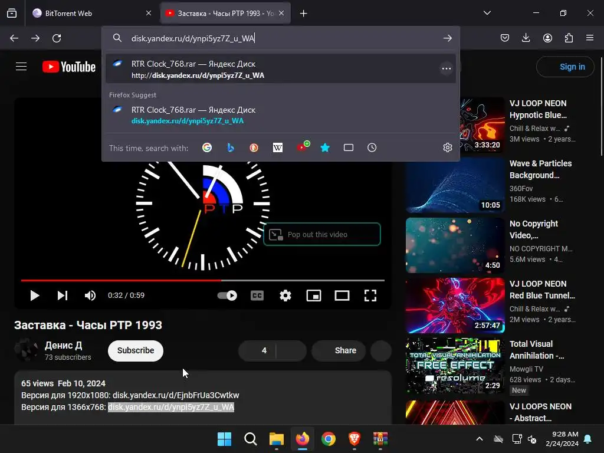Open the Firefox application menu
The width and height of the screenshot is (604, 453).
pyautogui.click(x=590, y=38)
